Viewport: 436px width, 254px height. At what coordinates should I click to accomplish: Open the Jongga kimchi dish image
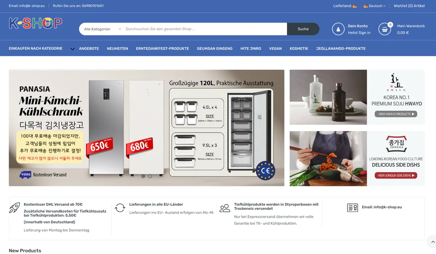pos(328,159)
